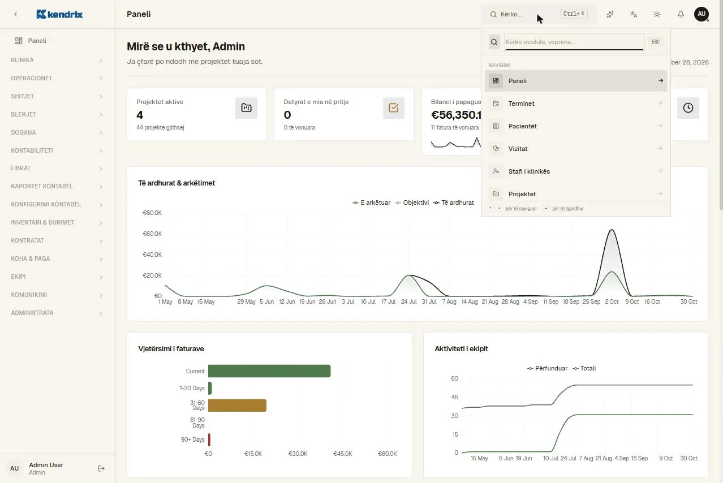Viewport: 723px width, 483px height.
Task: Click the ESC button in search popup
Action: pos(656,42)
